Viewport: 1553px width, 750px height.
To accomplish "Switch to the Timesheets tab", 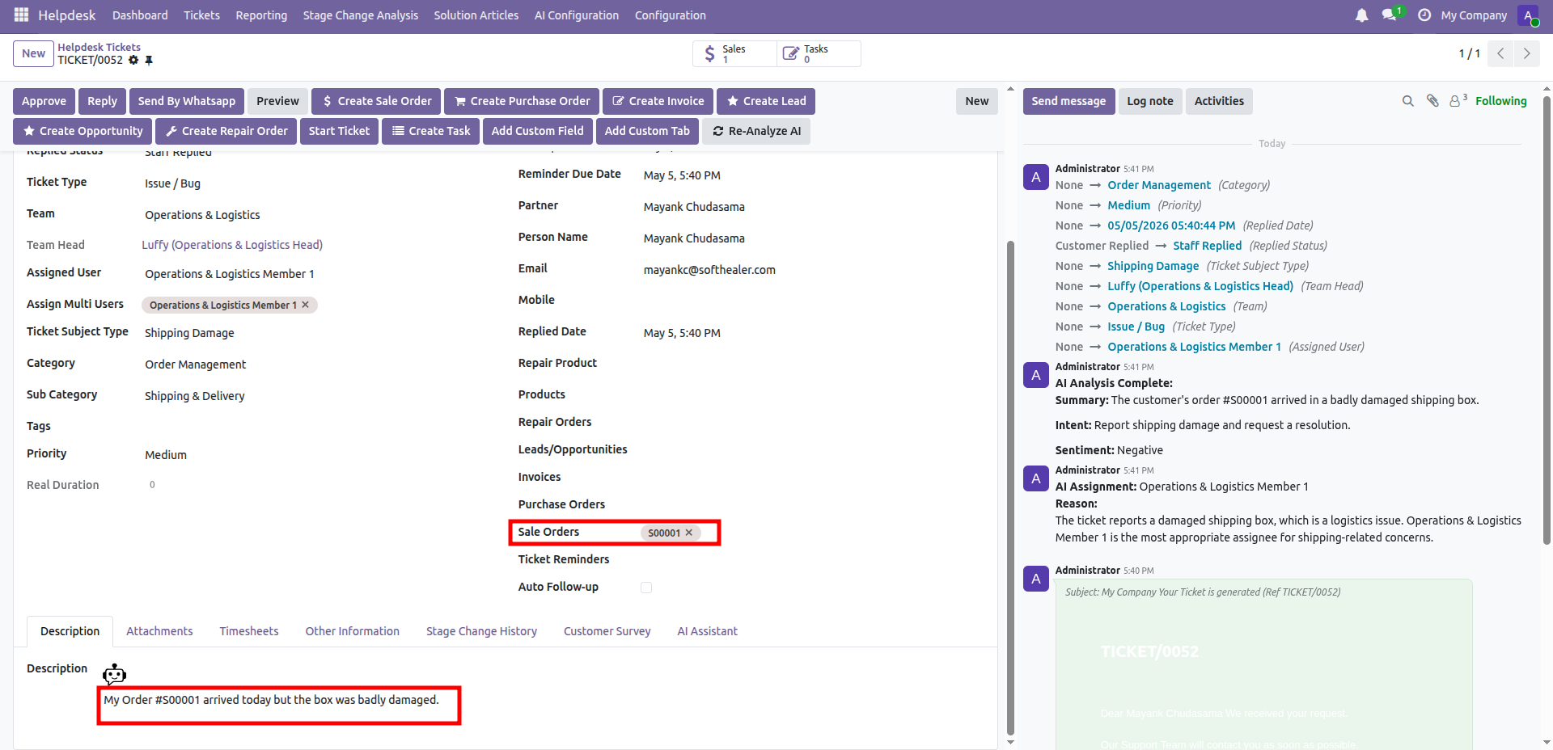I will [x=249, y=631].
